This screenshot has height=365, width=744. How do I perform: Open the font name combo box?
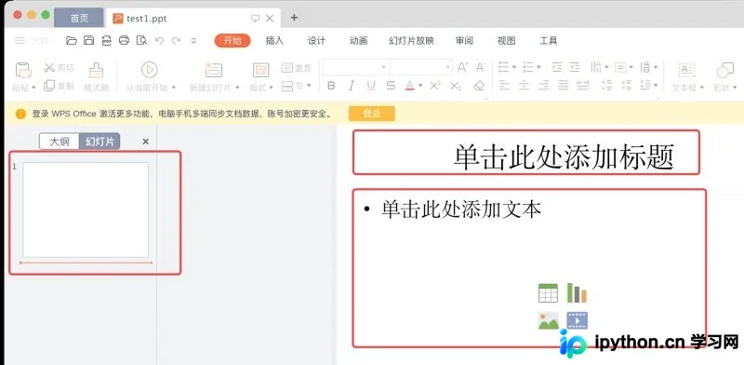pyautogui.click(x=355, y=67)
